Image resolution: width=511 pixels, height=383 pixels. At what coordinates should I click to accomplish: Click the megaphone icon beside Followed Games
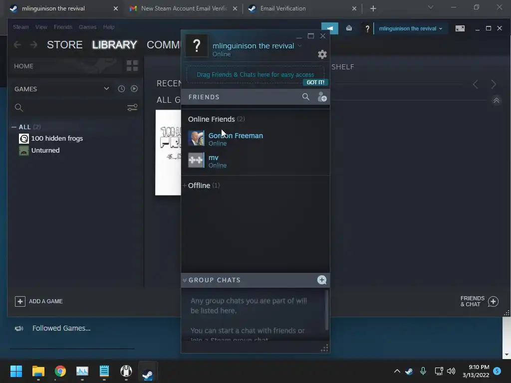19,328
